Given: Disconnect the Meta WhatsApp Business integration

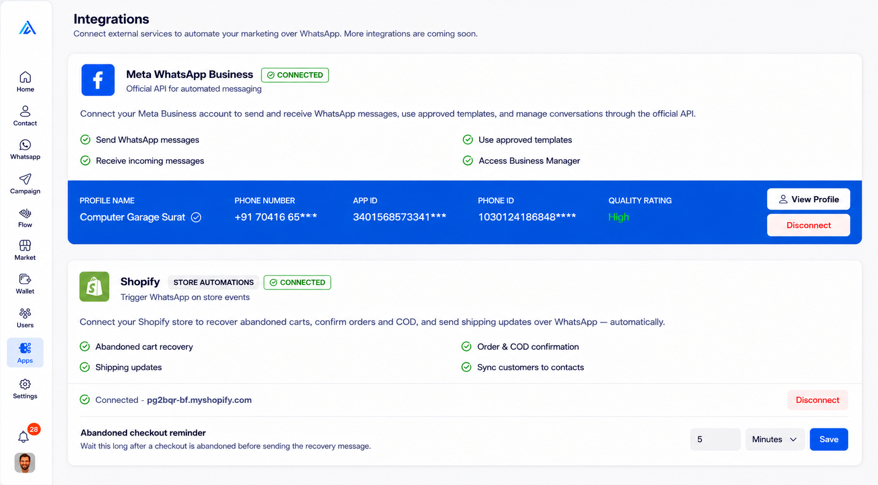Looking at the screenshot, I should (808, 225).
